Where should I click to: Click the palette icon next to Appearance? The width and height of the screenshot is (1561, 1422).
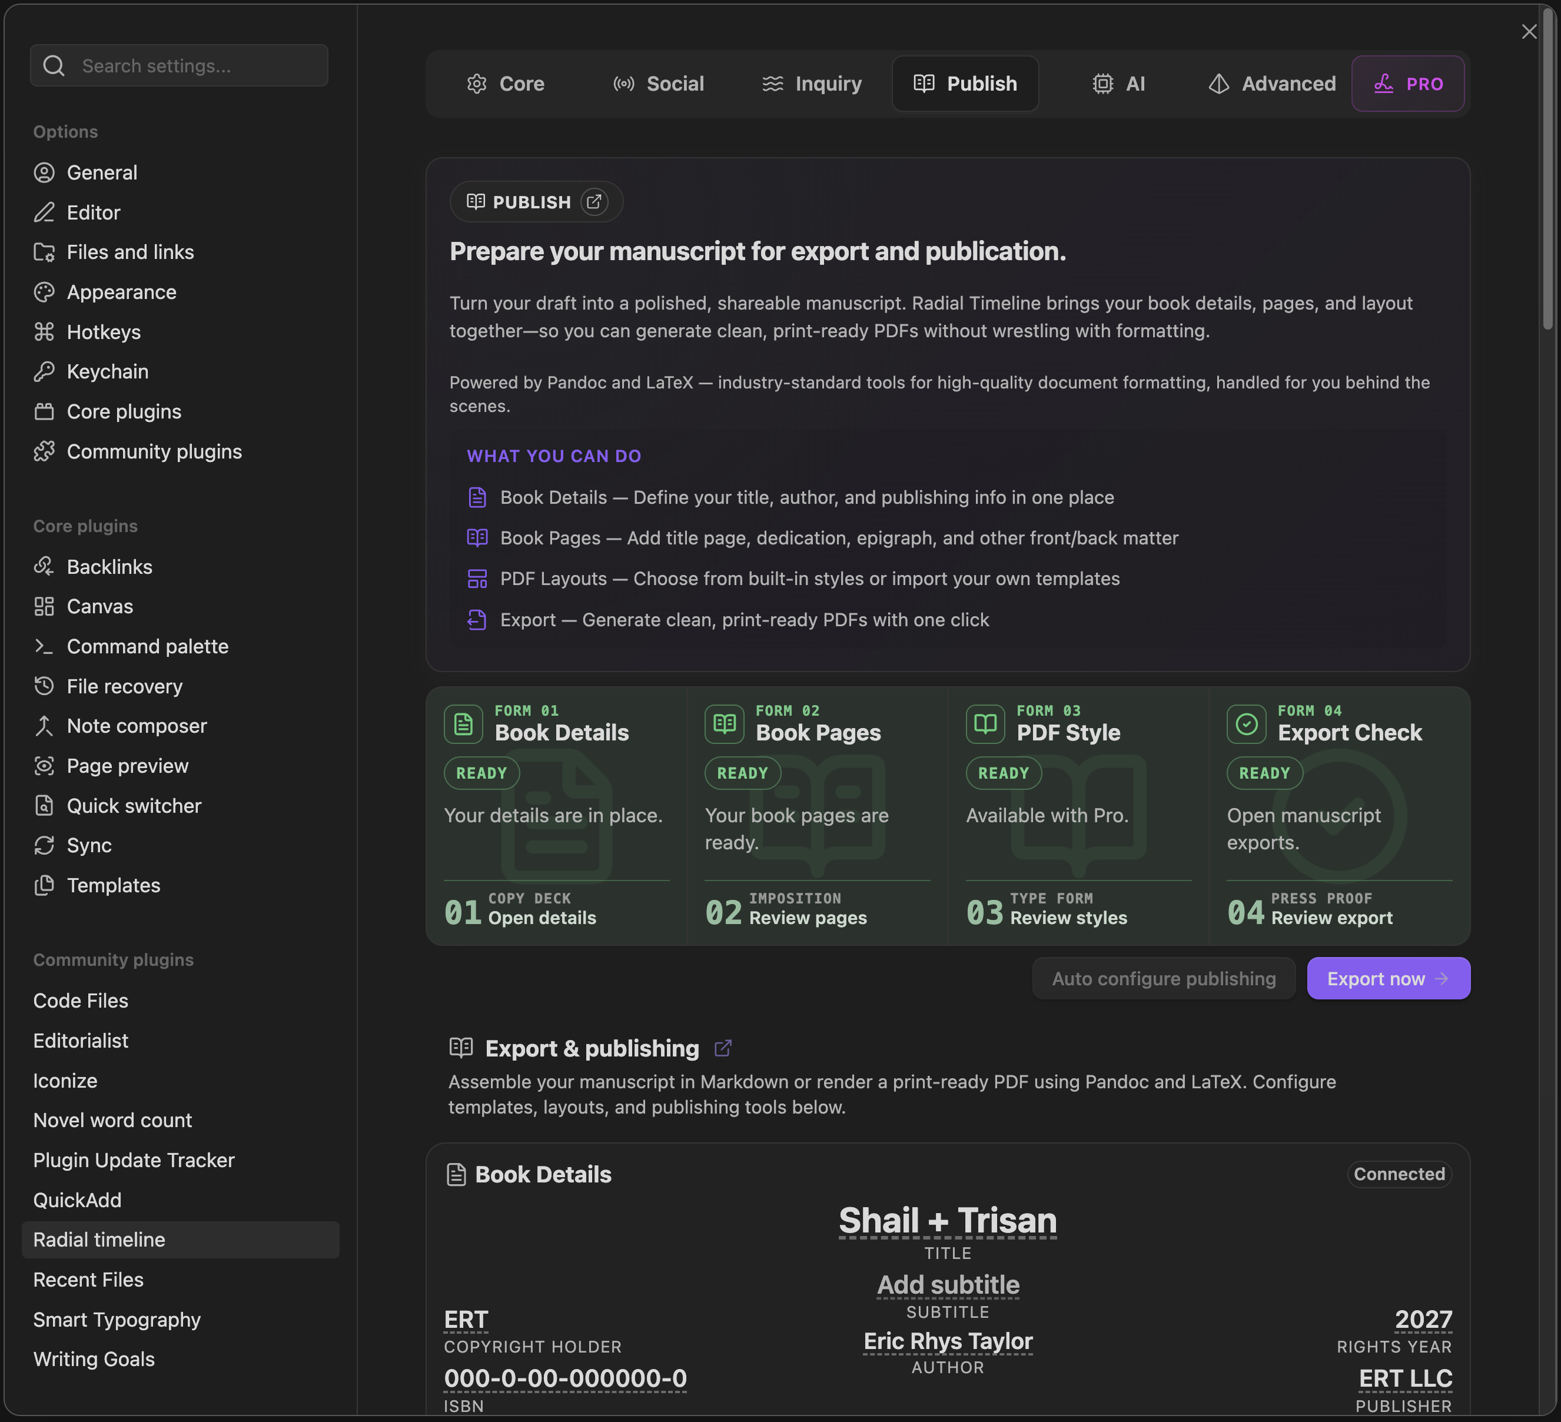(x=44, y=292)
